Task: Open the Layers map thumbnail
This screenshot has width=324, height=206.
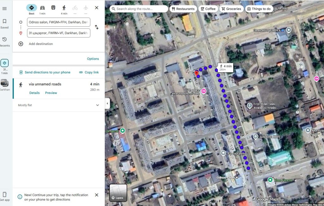Action: pos(118,193)
